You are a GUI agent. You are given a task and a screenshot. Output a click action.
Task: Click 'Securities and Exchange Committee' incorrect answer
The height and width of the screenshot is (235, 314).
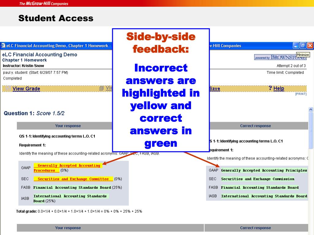click(73, 179)
